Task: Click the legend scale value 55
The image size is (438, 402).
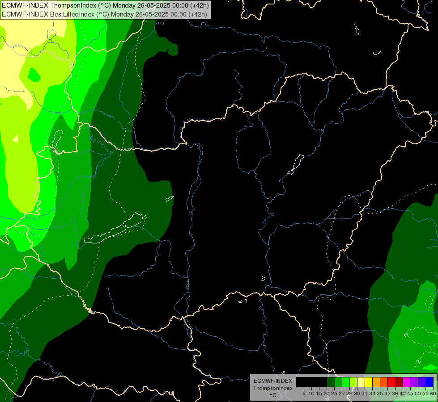Action: (426, 394)
